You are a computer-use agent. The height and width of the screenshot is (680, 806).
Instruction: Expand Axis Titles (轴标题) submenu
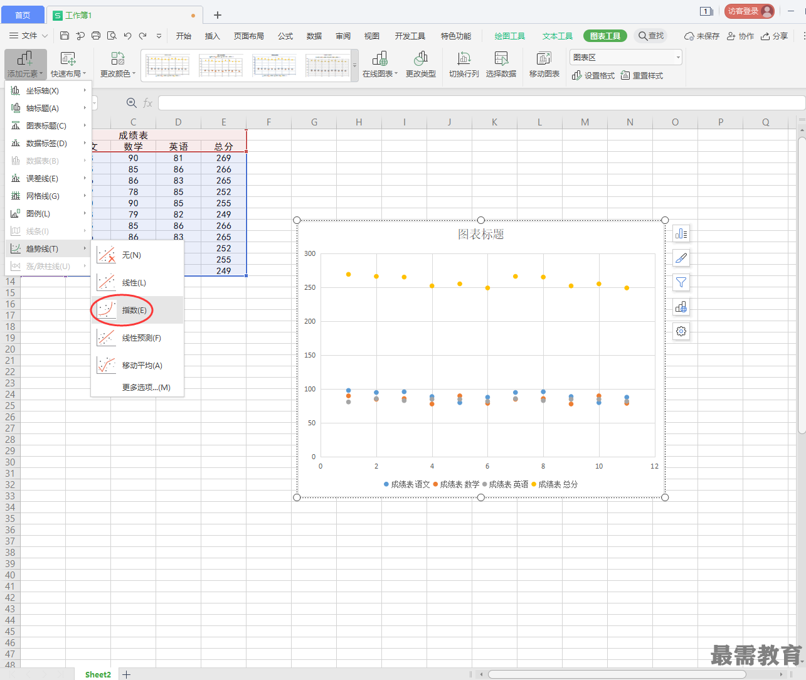pyautogui.click(x=48, y=108)
